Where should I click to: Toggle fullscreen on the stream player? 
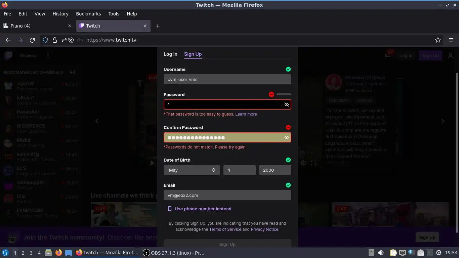(x=314, y=163)
